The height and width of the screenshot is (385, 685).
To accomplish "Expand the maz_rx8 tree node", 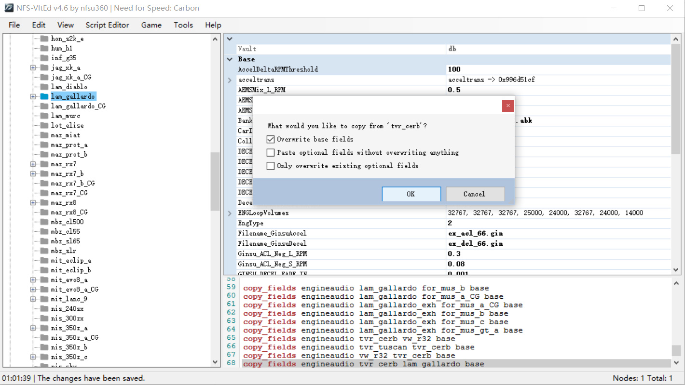I will pyautogui.click(x=33, y=202).
